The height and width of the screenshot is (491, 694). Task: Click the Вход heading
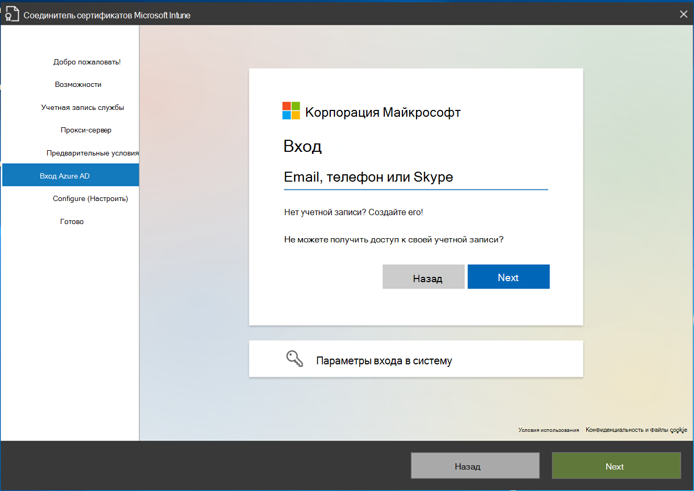click(303, 146)
